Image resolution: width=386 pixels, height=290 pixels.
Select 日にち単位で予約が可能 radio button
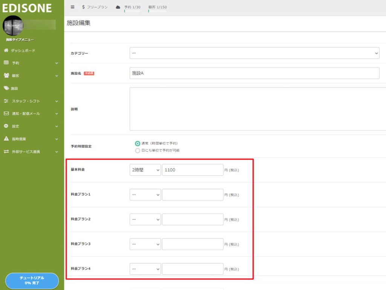138,151
